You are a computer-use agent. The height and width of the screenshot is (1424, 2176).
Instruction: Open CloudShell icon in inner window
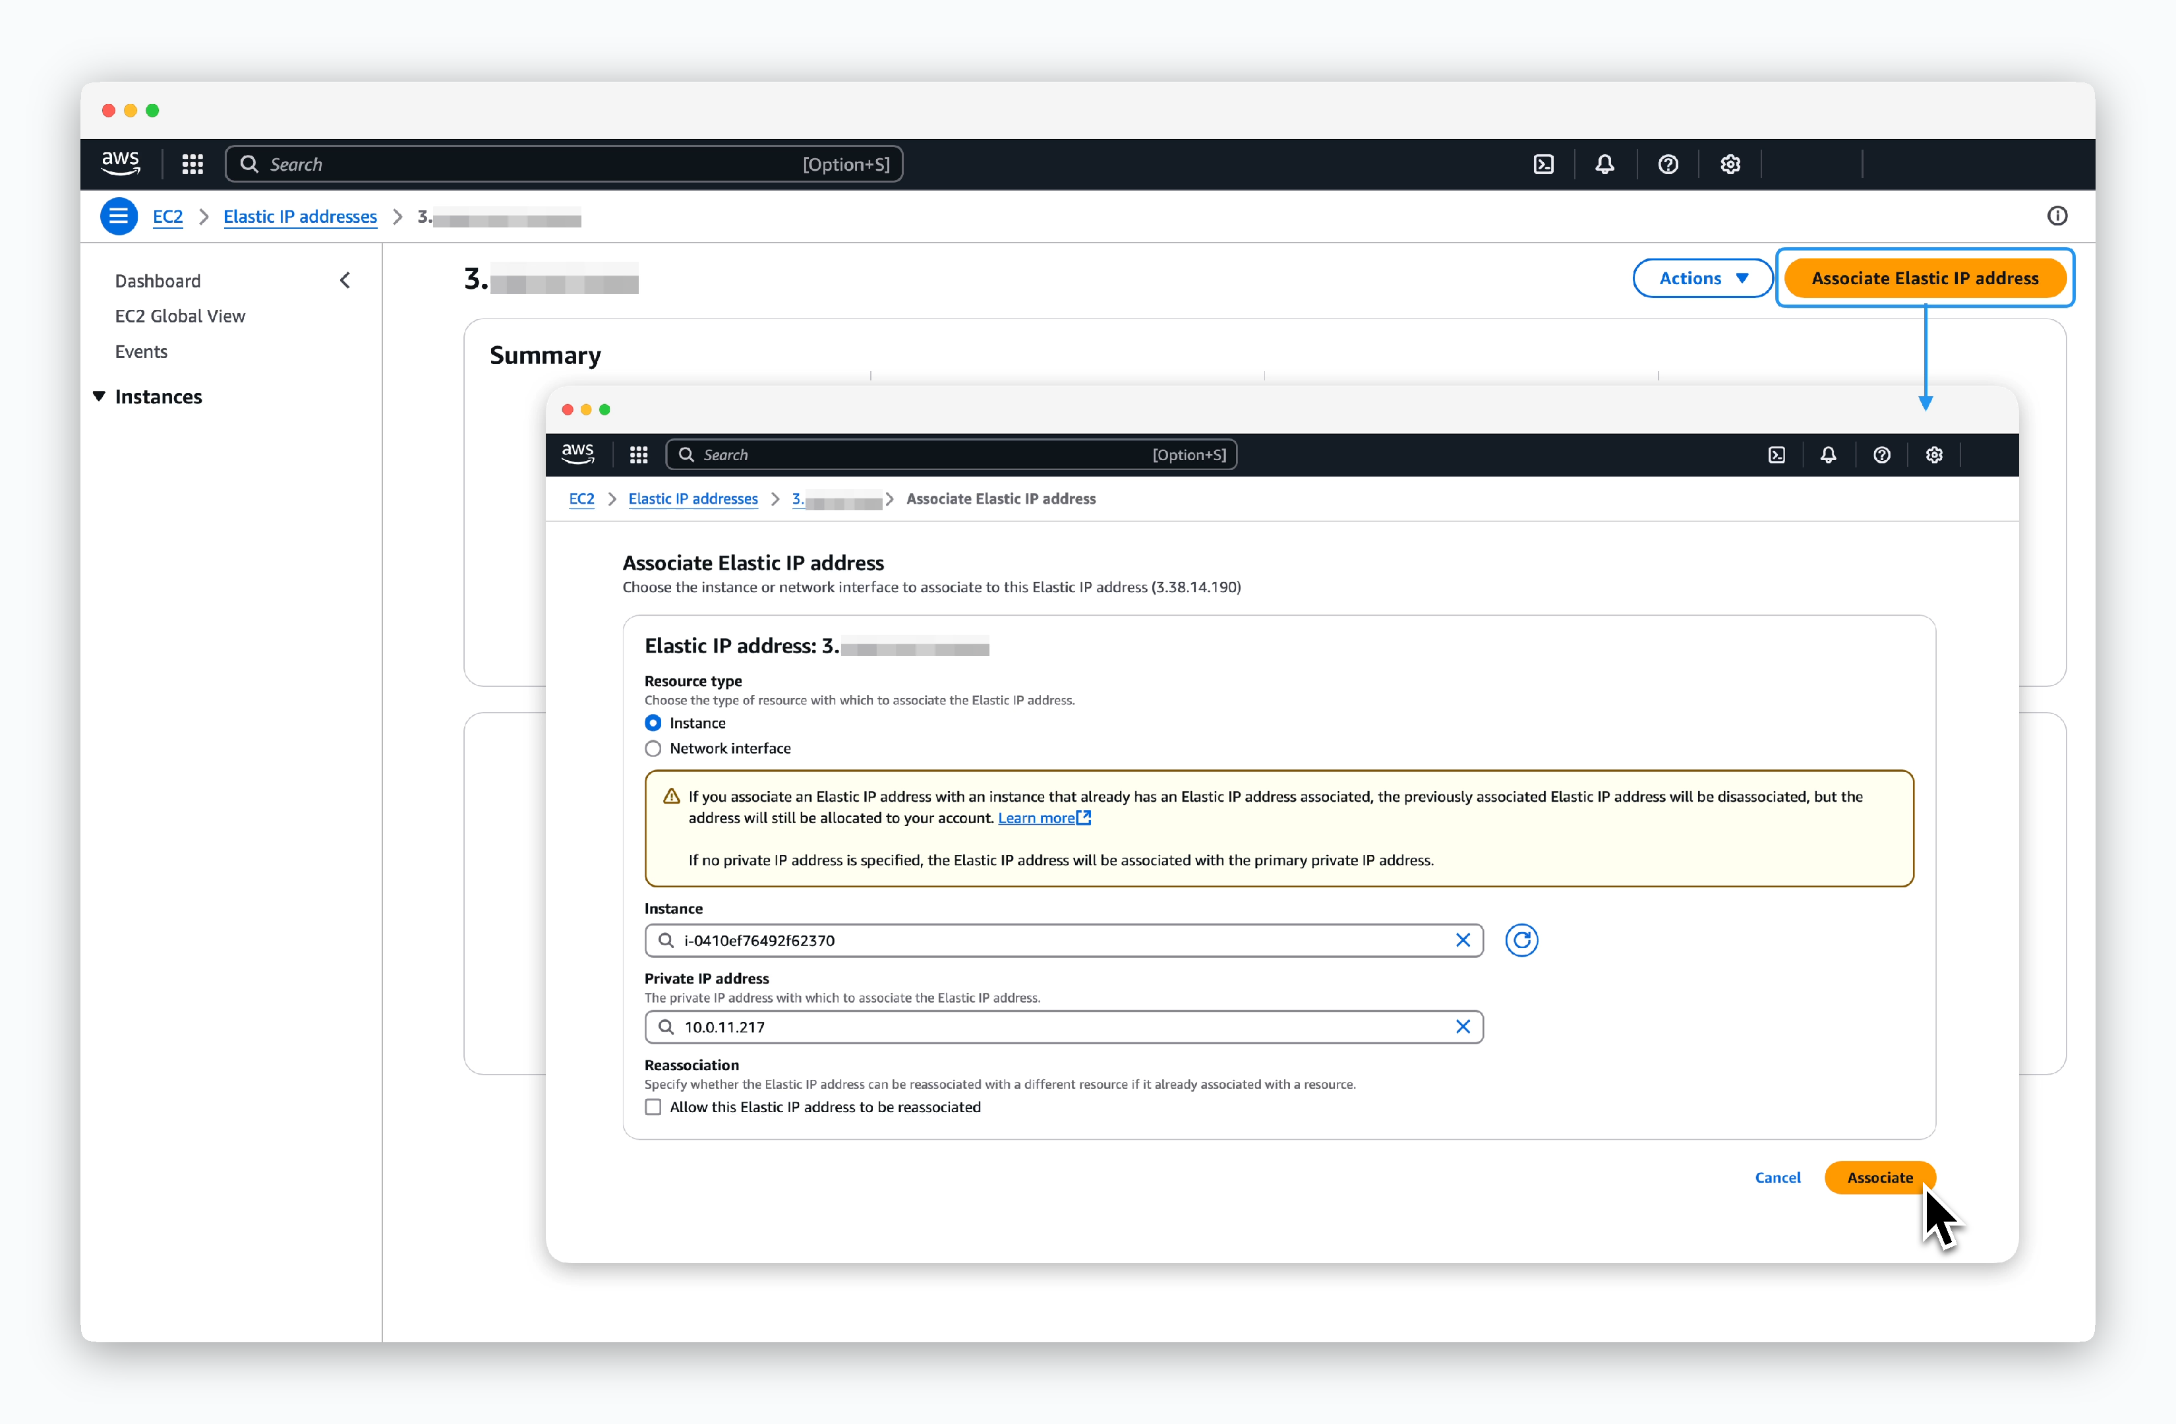(1776, 454)
